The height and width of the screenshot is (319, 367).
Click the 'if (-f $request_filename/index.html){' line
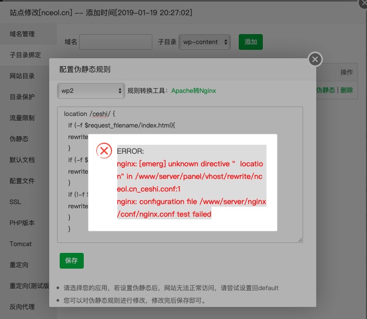click(x=121, y=125)
